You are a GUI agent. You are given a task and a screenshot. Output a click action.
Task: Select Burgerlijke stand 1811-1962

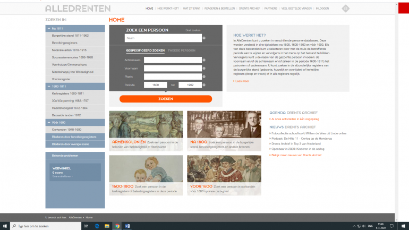75,36
